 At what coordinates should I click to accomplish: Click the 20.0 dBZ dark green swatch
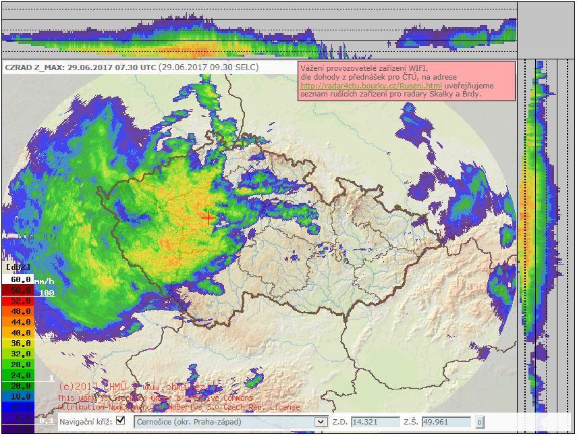[x=18, y=386]
